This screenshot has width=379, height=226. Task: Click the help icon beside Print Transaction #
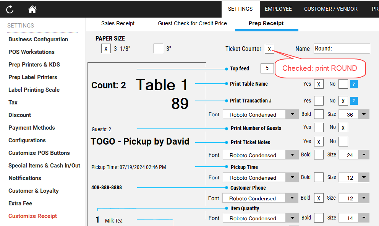(x=354, y=101)
